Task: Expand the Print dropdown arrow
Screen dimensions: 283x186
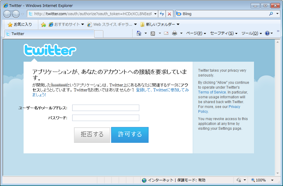Action: tap(181, 33)
